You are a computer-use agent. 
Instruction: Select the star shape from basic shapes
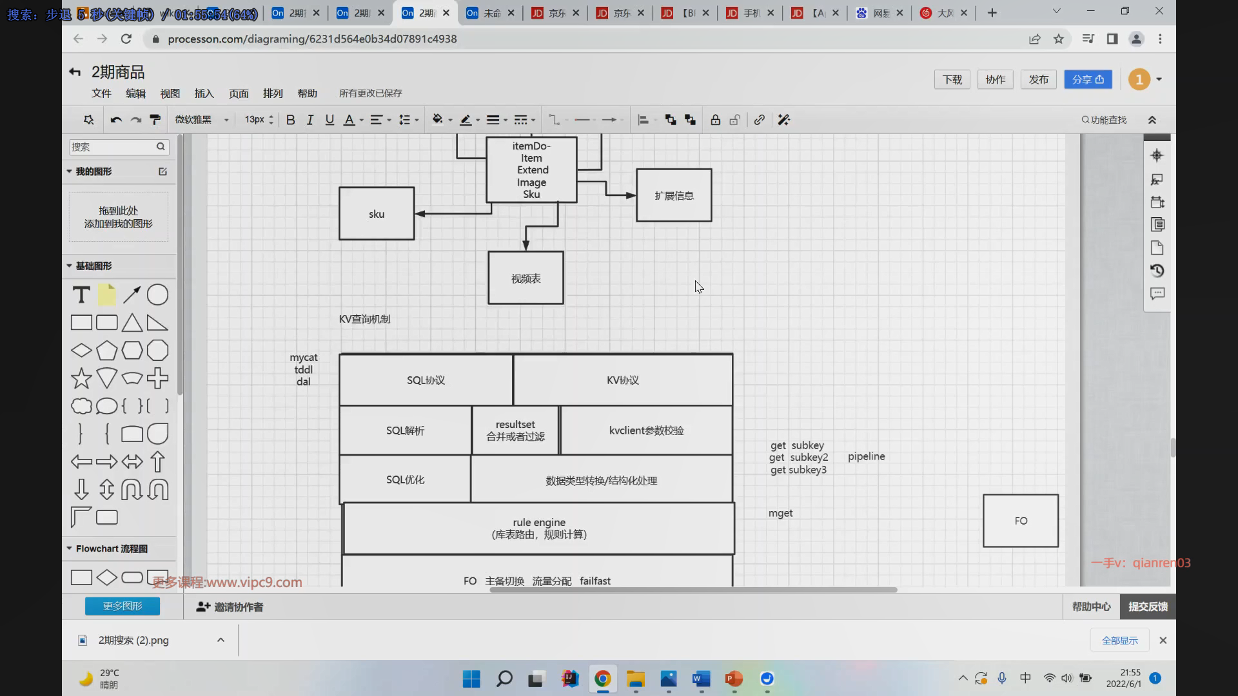pos(81,378)
